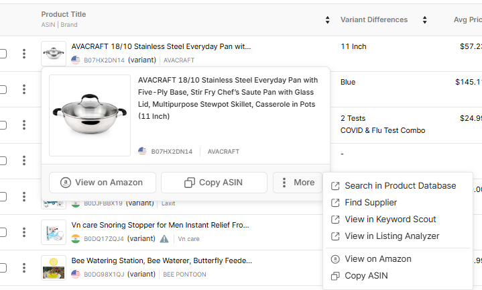This screenshot has height=290, width=482.
Task: Click AVACRAFT brand label in table row
Action: [179, 60]
